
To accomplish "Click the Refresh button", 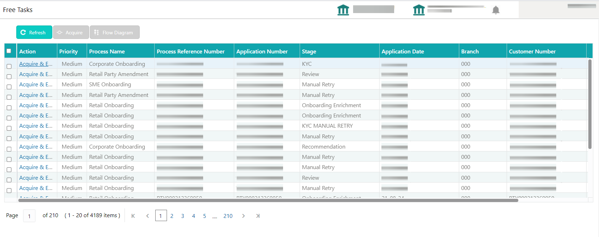I will click(x=34, y=32).
